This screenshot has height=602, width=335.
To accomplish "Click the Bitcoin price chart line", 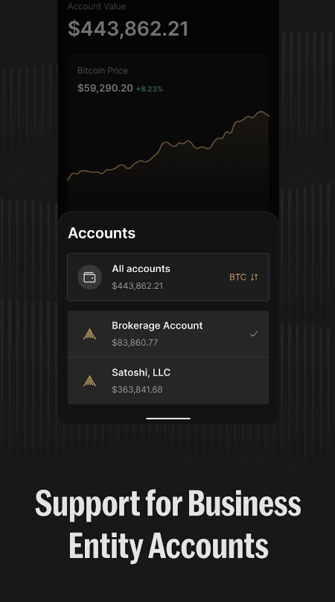I will pos(168,148).
